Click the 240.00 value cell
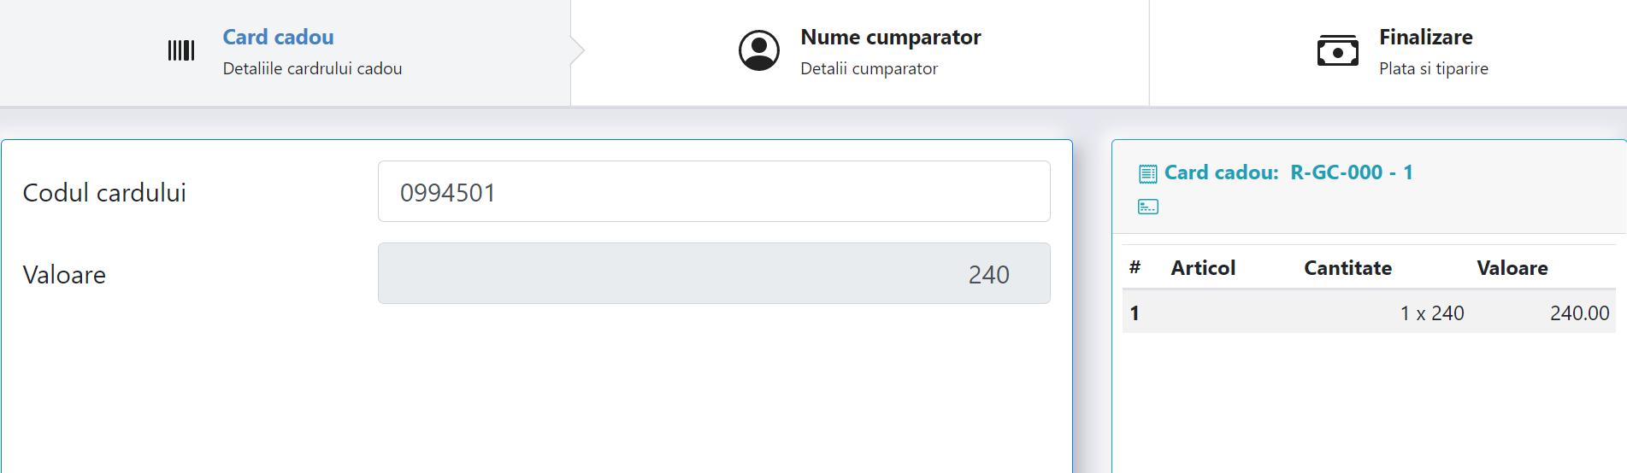 click(1580, 313)
